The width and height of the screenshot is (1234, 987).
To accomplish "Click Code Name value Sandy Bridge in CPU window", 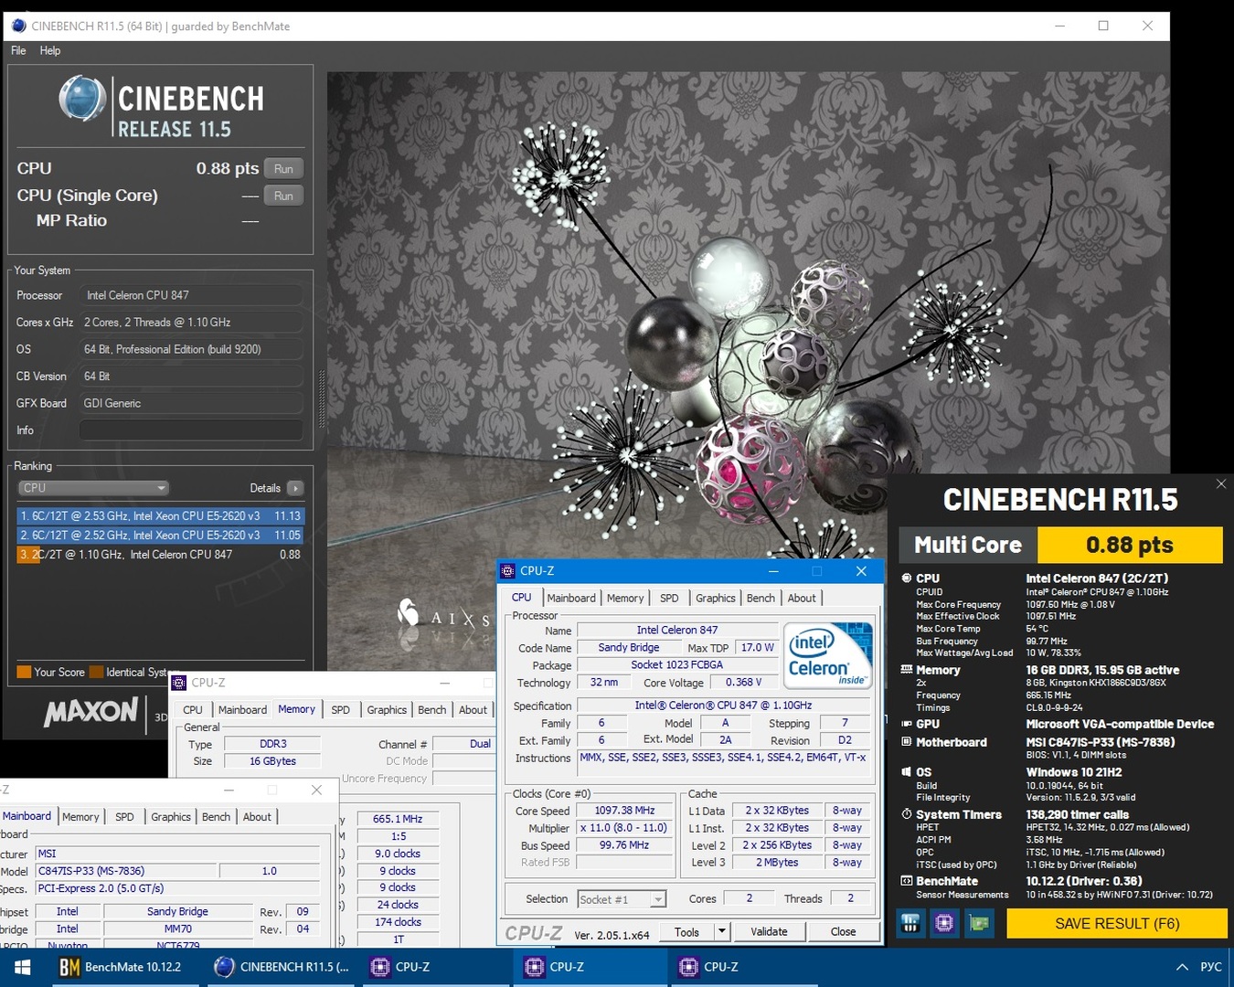I will pyautogui.click(x=628, y=647).
